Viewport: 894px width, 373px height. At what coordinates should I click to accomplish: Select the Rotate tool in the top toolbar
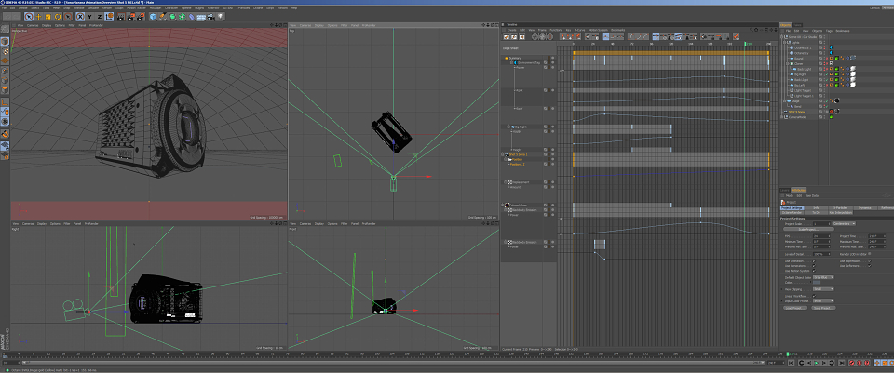point(58,17)
